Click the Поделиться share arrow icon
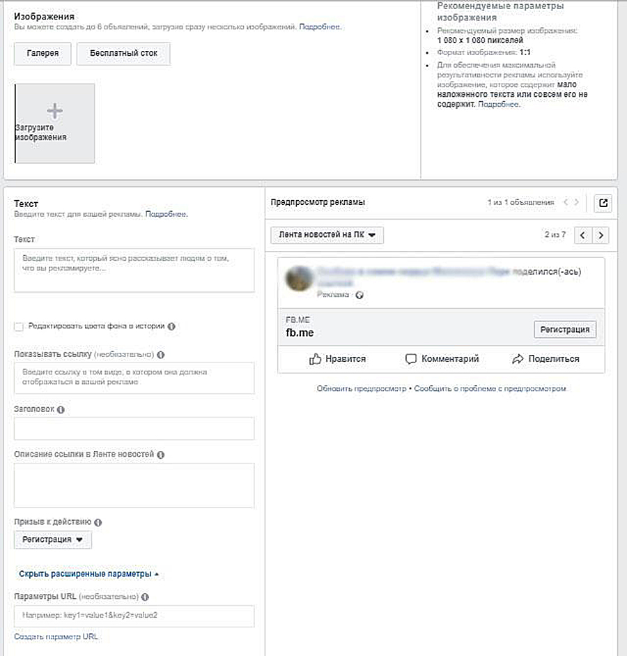 point(517,359)
